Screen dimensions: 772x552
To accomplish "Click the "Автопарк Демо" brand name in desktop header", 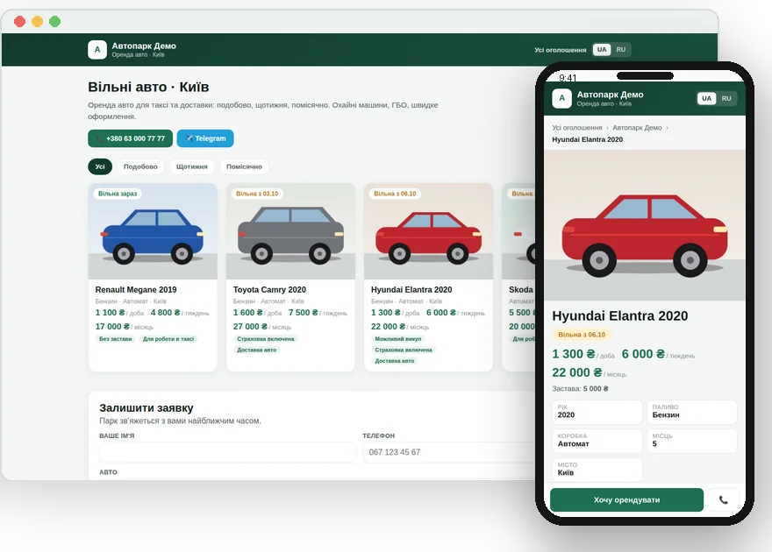I will (x=144, y=46).
